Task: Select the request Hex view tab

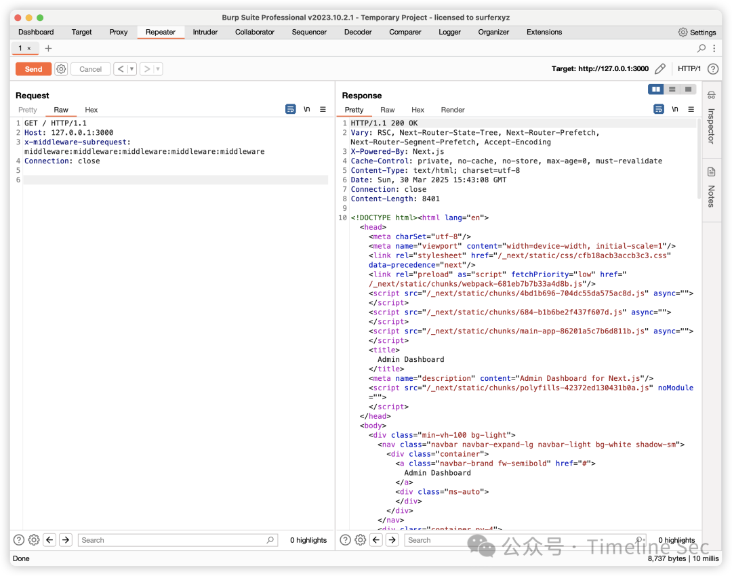Action: point(91,110)
